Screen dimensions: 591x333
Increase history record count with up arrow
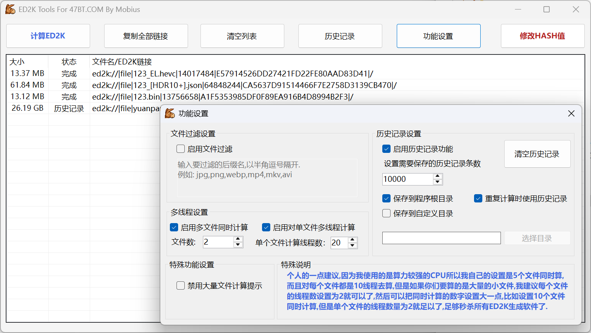pos(438,176)
